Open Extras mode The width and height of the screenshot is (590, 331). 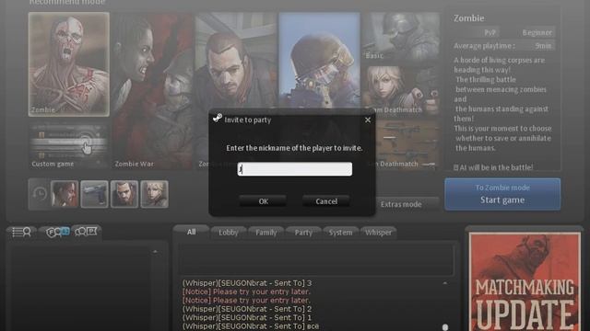pos(401,204)
